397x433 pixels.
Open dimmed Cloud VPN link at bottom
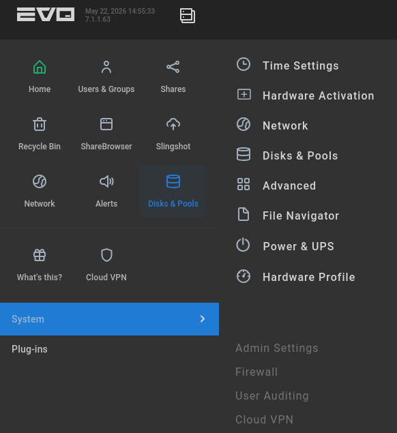click(265, 420)
